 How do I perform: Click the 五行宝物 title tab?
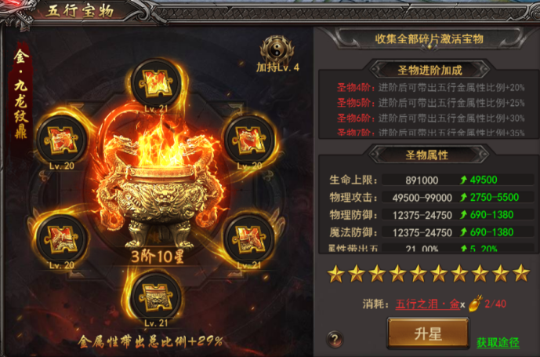80,11
